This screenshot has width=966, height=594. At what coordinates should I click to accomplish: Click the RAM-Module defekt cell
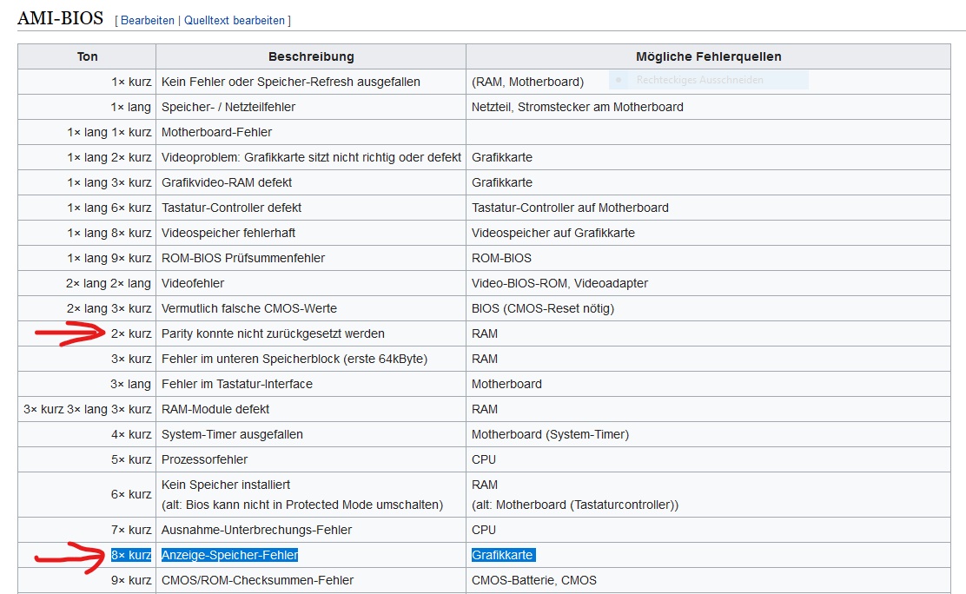[x=215, y=409]
